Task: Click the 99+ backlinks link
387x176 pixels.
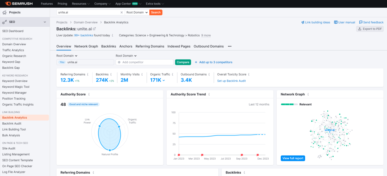Action: tap(84, 35)
